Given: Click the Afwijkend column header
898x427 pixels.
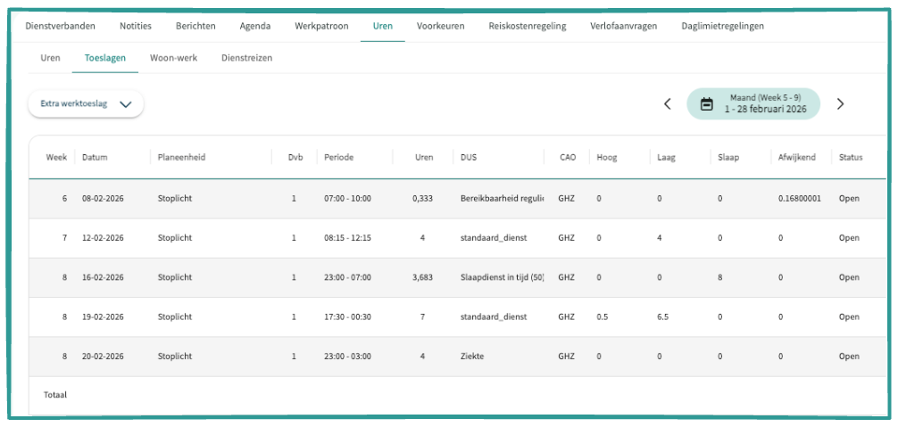Looking at the screenshot, I should (x=795, y=158).
